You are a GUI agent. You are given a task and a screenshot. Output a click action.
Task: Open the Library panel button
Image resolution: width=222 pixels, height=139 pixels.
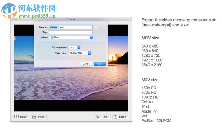pos(21,116)
